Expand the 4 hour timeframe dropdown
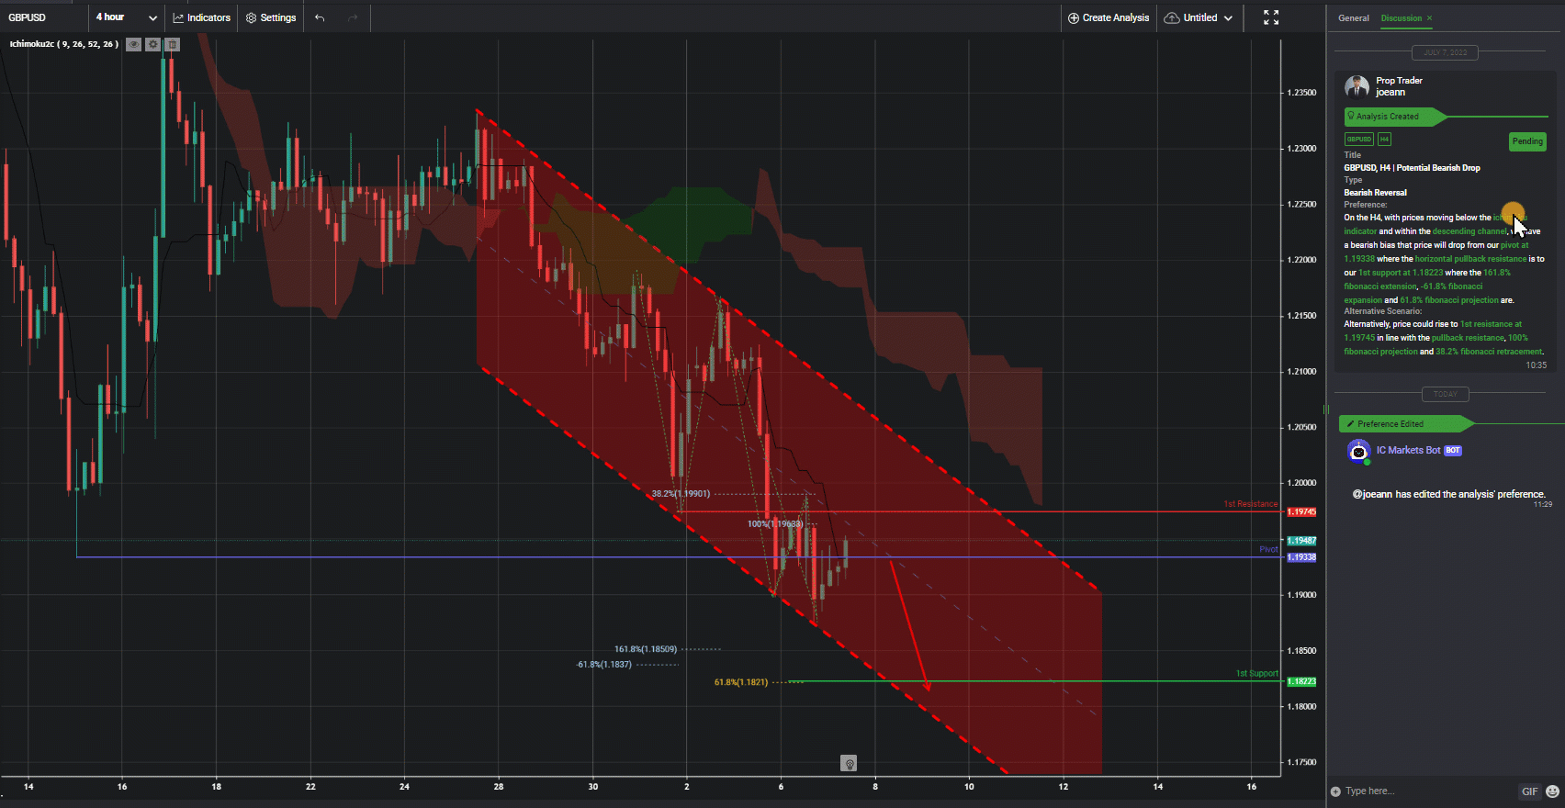1565x808 pixels. [x=127, y=17]
